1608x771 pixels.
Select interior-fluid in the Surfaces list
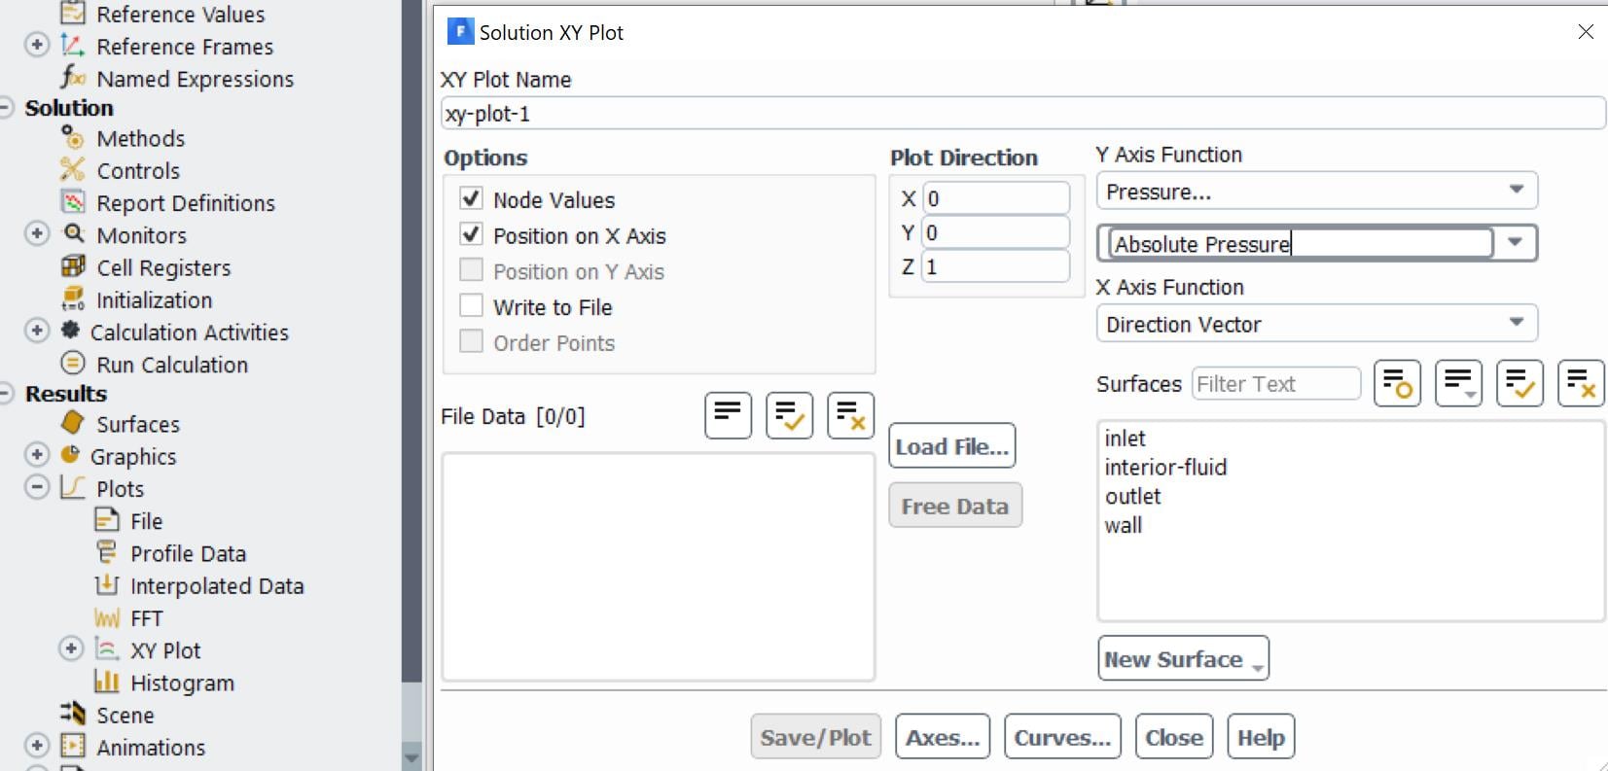tap(1165, 468)
